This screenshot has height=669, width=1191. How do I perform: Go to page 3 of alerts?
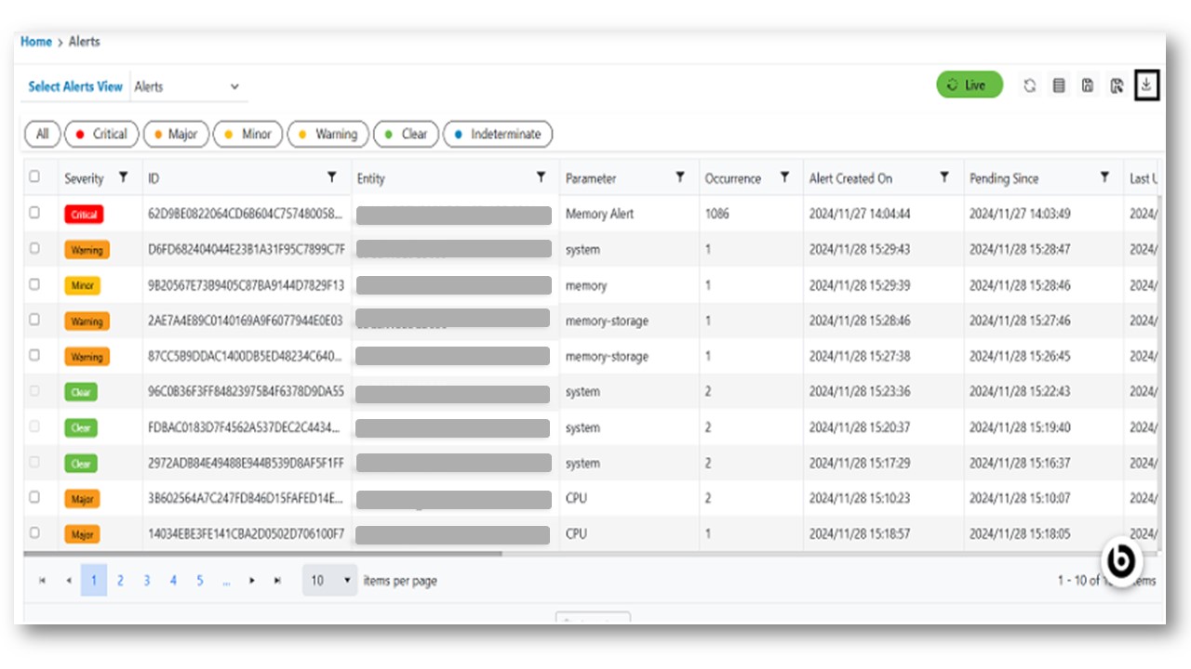coord(146,581)
